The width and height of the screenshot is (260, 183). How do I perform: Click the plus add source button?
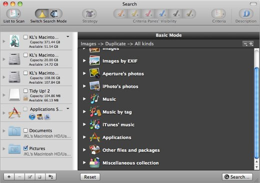9,177
